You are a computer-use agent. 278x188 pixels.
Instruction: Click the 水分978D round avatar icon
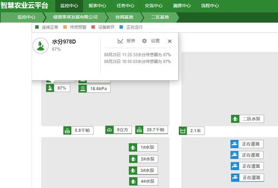tap(40, 45)
